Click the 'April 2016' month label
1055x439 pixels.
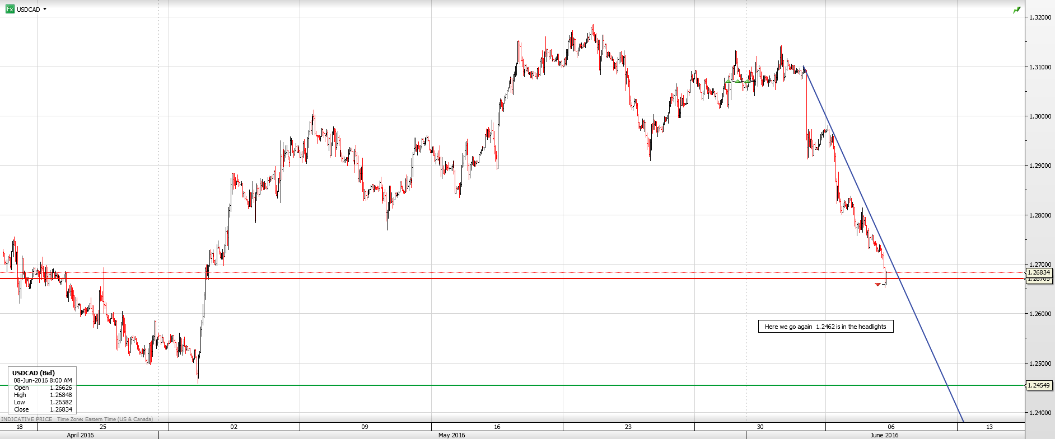[80, 435]
